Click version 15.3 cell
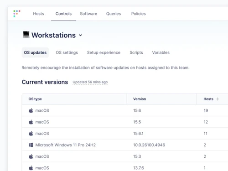The image size is (228, 171). 137,156
